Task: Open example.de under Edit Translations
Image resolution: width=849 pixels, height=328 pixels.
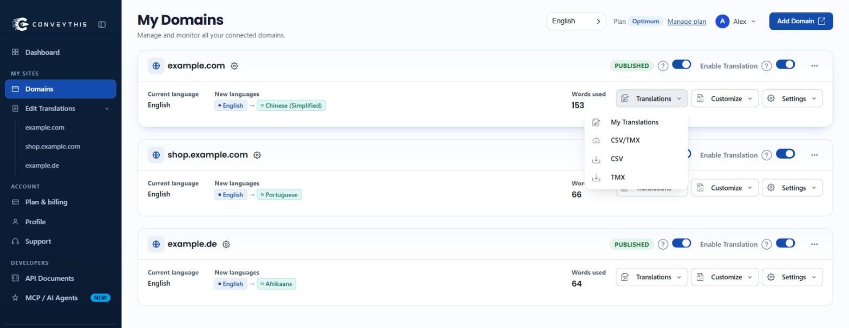Action: click(x=42, y=166)
